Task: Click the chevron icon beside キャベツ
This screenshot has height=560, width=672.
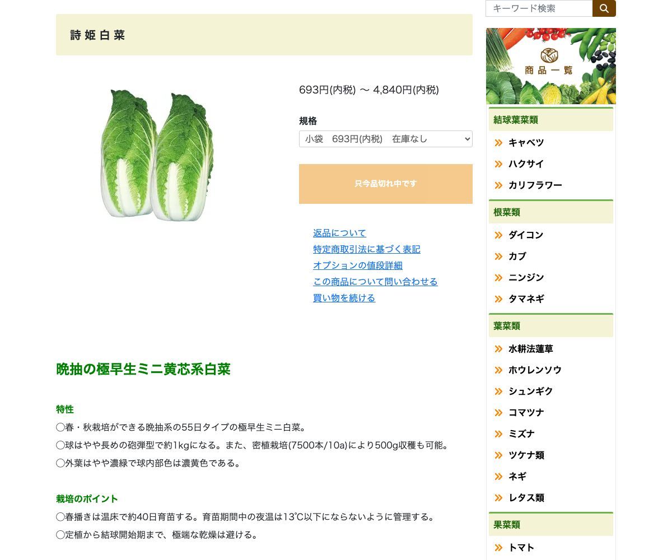Action: click(x=498, y=143)
